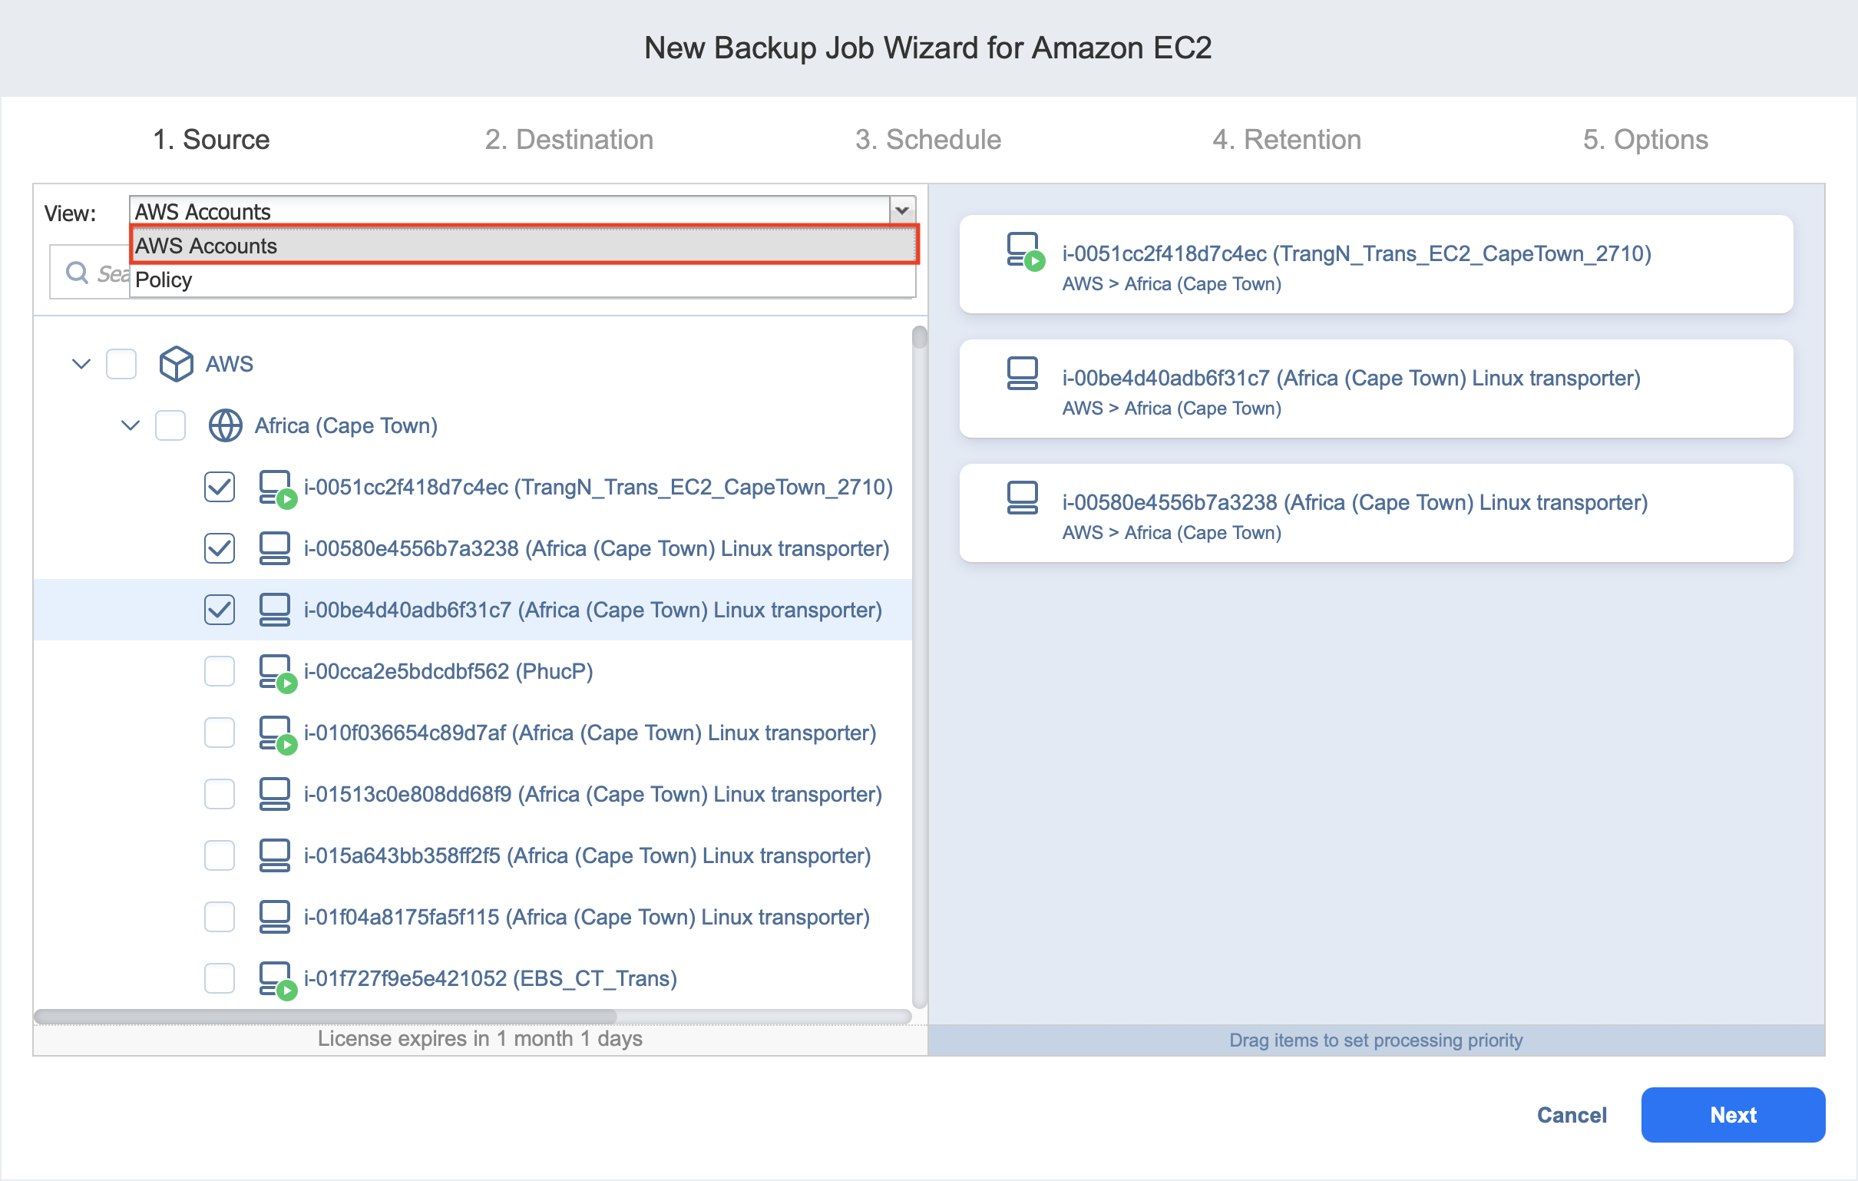Click the running instance icon for PhucP
This screenshot has width=1858, height=1181.
276,673
